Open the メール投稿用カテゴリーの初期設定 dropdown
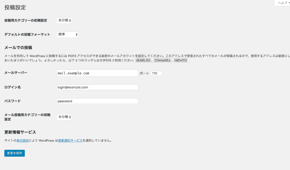Viewport: 290px width, 170px height. pos(64,117)
